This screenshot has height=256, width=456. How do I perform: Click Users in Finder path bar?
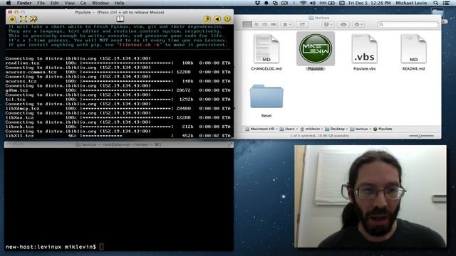287,129
